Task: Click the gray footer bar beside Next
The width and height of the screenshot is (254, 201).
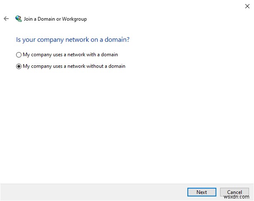Action: point(91,192)
